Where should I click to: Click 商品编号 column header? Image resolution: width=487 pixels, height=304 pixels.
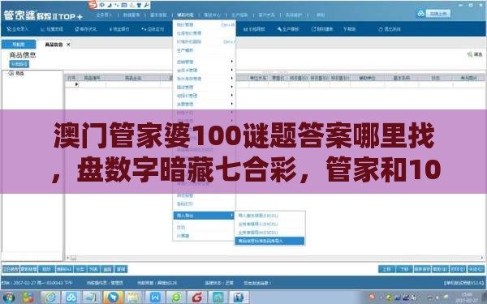92,78
